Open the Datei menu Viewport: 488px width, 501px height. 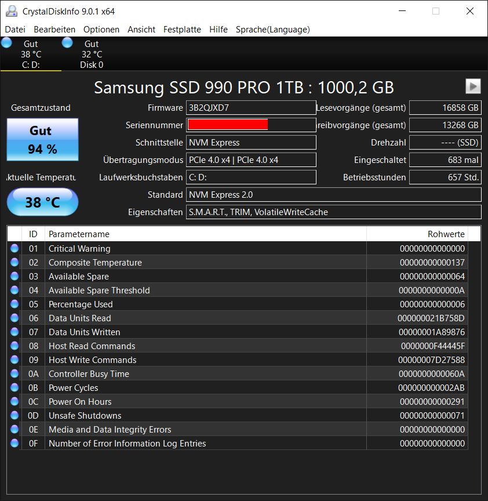pos(15,30)
